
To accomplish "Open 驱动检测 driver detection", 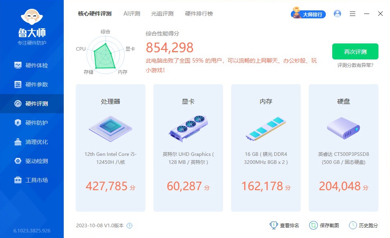I will pyautogui.click(x=32, y=161).
